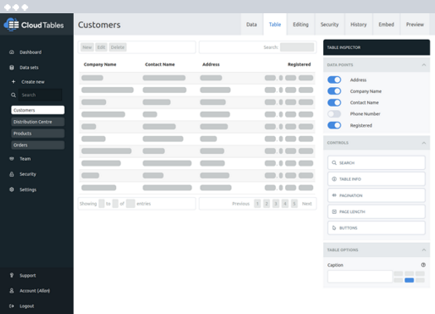Viewport: 435px width, 314px height.
Task: Go to page 5
Action: 294,204
